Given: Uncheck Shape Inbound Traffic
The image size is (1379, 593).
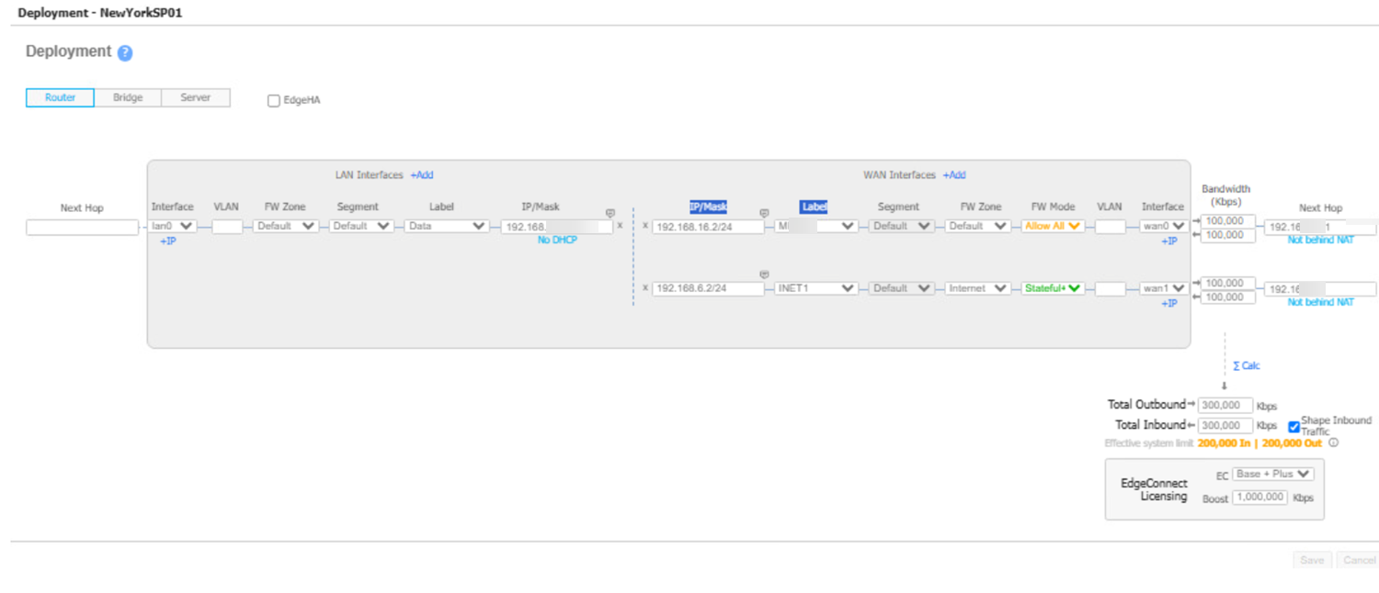Looking at the screenshot, I should pos(1294,427).
